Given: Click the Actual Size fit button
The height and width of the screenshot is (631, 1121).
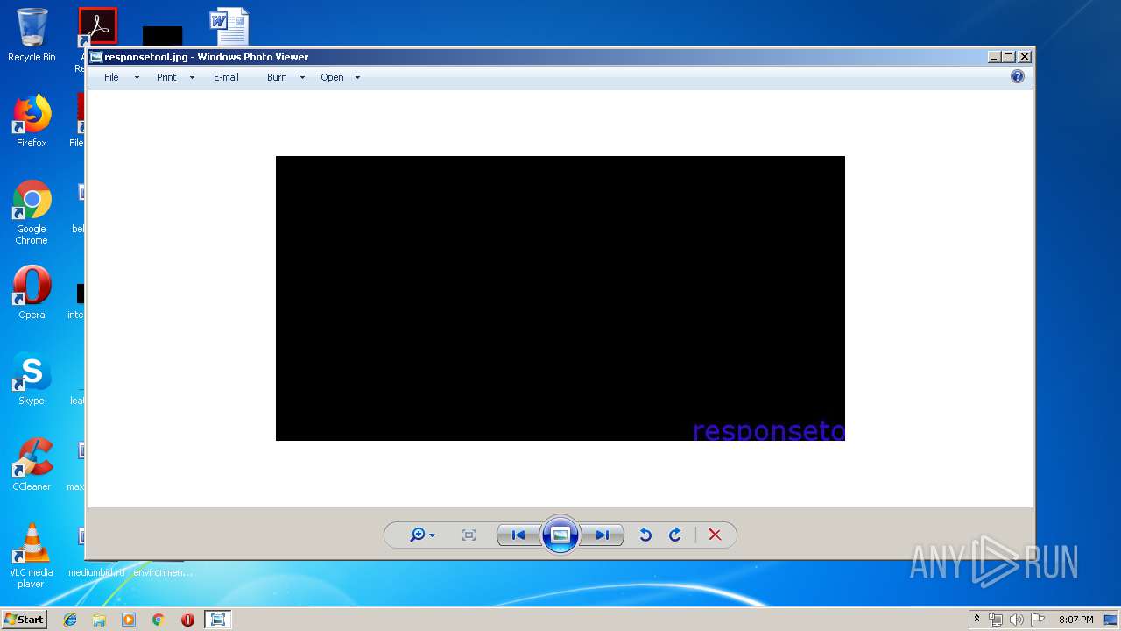Looking at the screenshot, I should pos(469,535).
